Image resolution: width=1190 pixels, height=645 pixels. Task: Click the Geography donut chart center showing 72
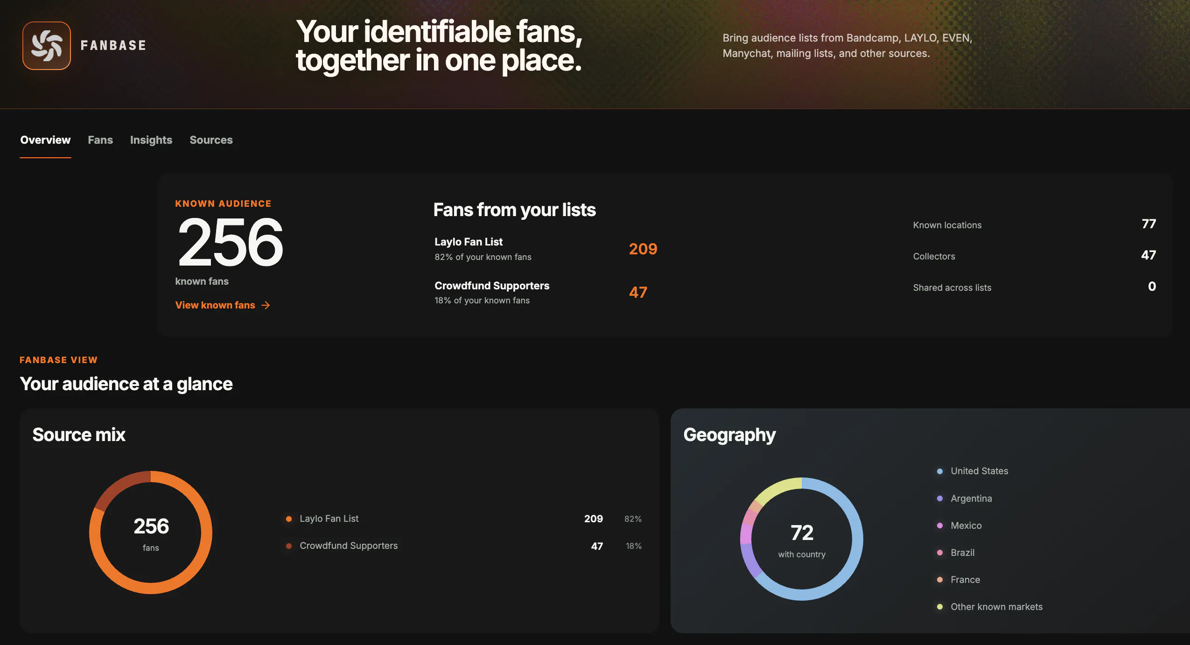coord(802,539)
